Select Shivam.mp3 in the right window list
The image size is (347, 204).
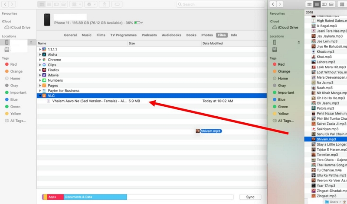point(326,139)
